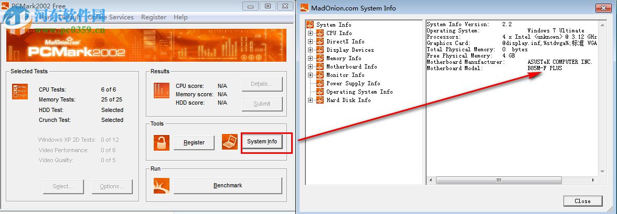Expand the Display Devices node

coord(311,50)
